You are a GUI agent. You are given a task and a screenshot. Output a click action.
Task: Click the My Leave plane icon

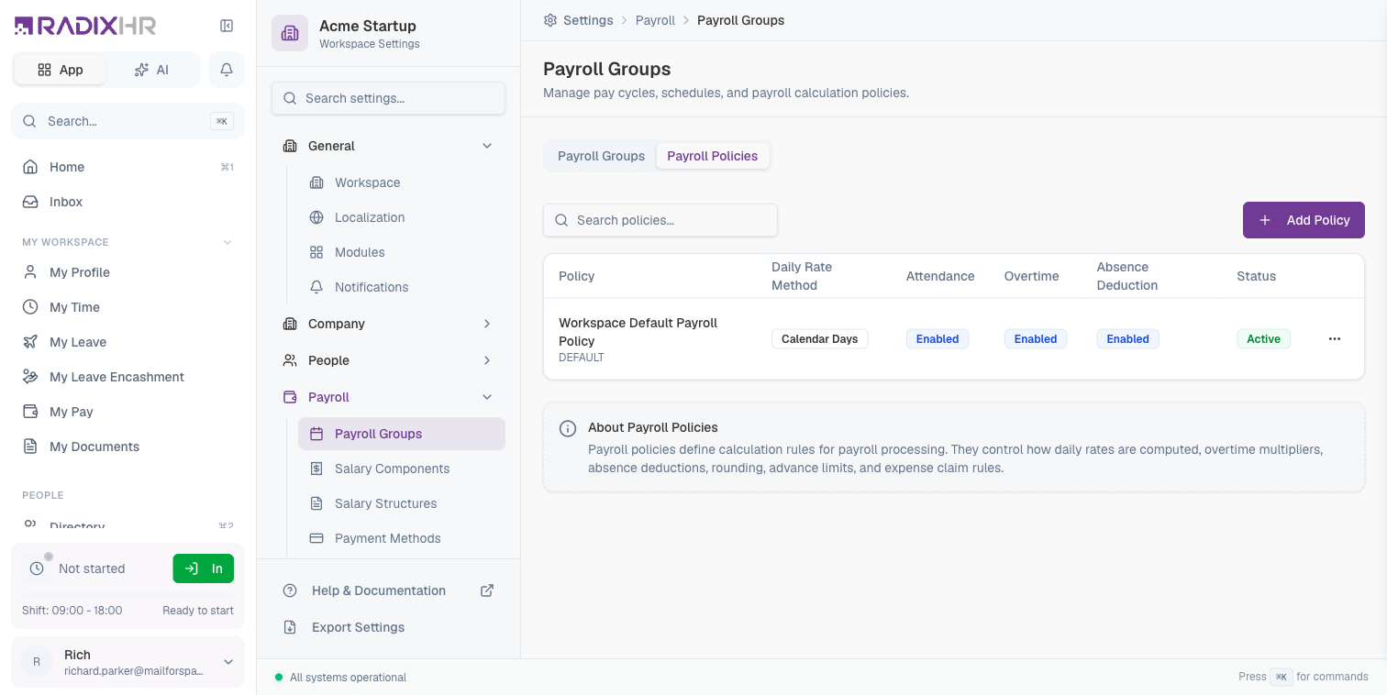coord(30,342)
